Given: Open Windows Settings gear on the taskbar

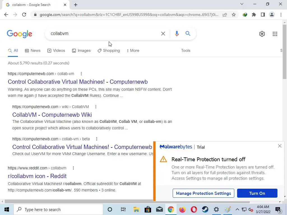Looking at the screenshot, I should click(216, 209).
